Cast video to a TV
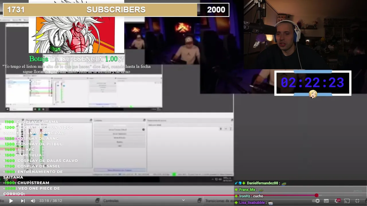This screenshot has height=206, width=367. 347,201
